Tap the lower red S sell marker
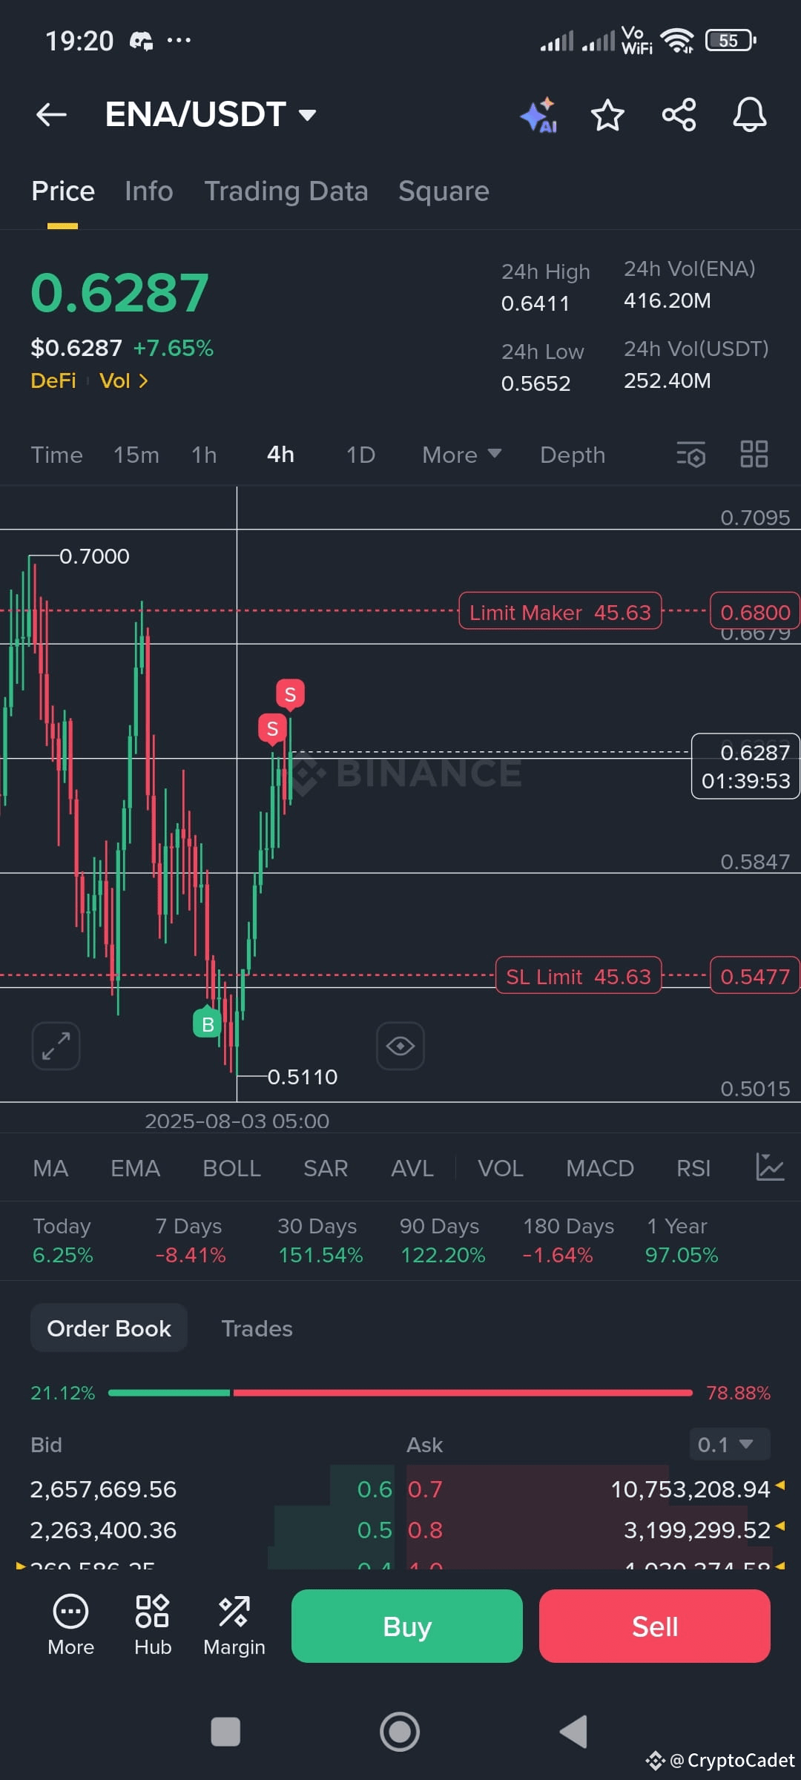The image size is (801, 1780). point(272,729)
